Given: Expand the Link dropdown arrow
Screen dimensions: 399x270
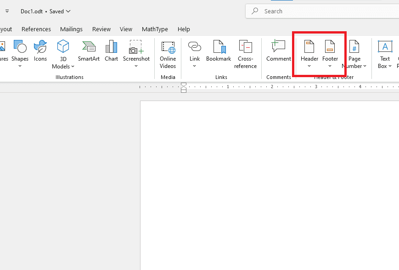Looking at the screenshot, I should [194, 66].
